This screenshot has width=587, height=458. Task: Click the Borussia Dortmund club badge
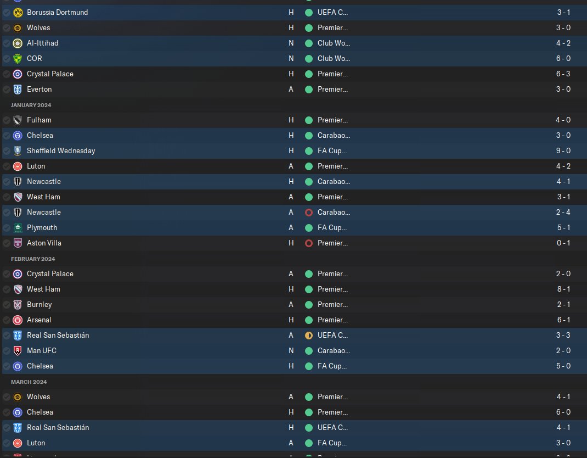click(x=18, y=13)
